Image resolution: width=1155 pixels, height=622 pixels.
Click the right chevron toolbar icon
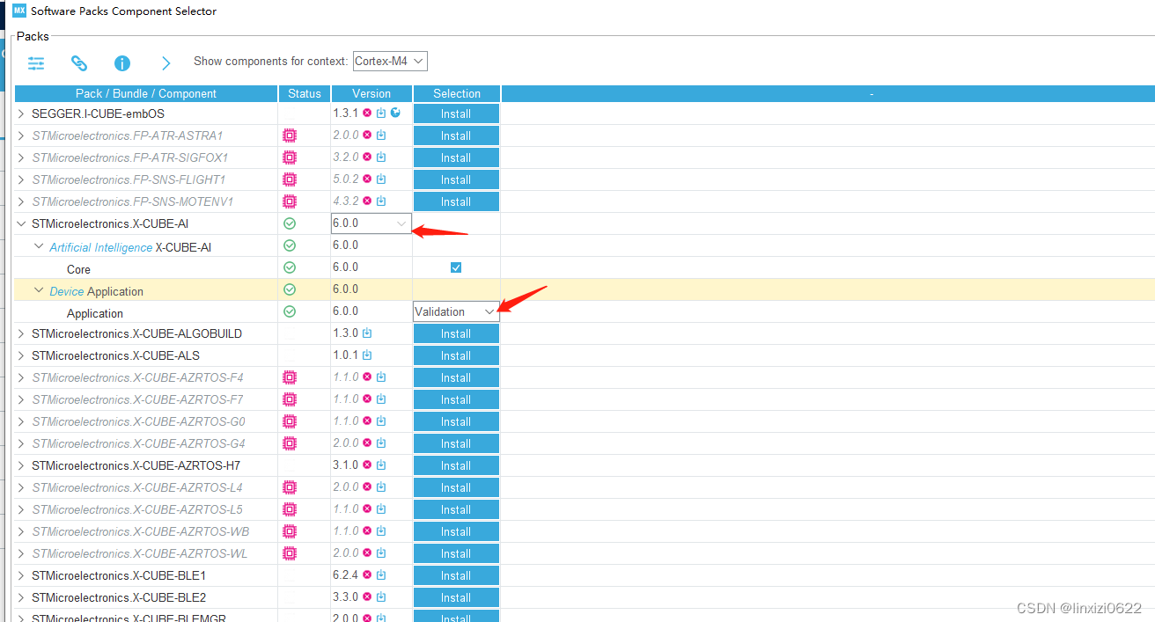166,63
